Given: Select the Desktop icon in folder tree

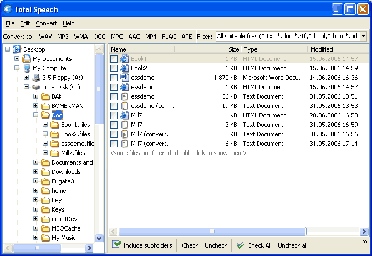Looking at the screenshot, I should pos(17,49).
